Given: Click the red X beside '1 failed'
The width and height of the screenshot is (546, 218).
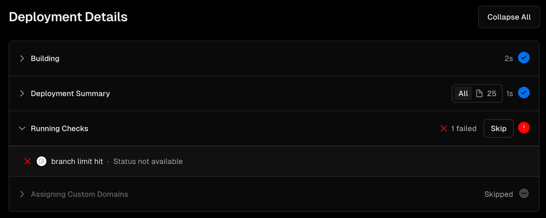Looking at the screenshot, I should (444, 129).
